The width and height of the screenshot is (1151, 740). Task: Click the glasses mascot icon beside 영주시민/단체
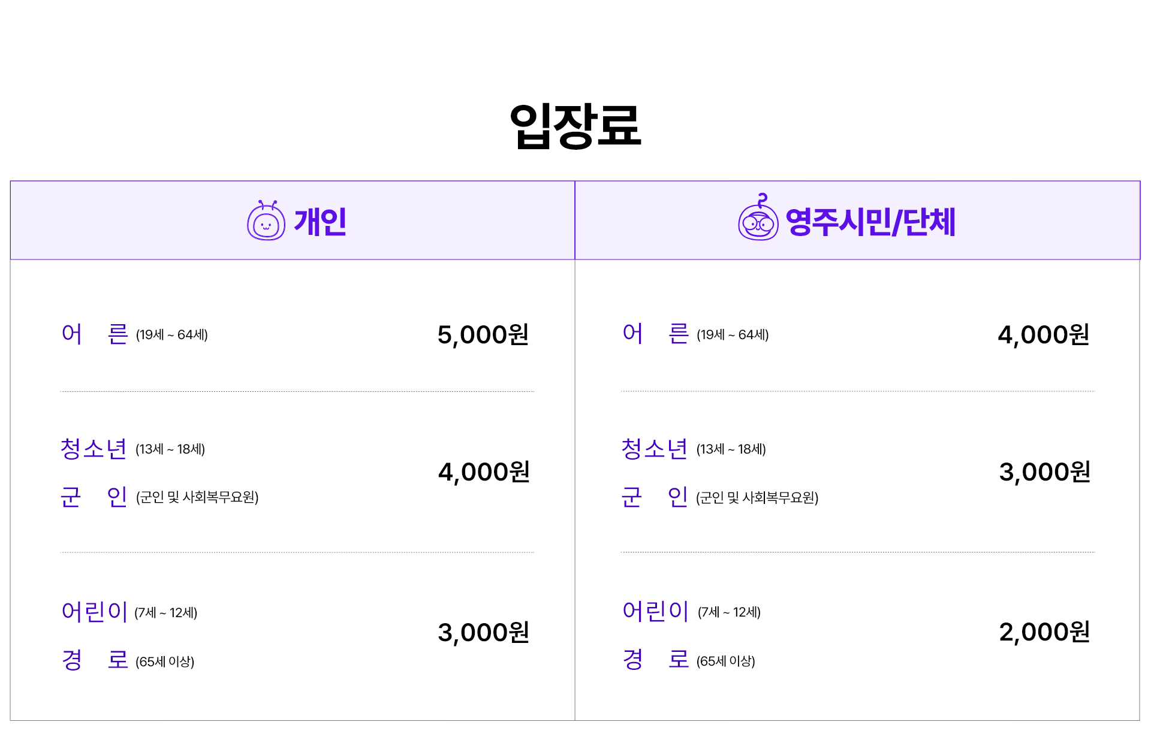coord(758,219)
